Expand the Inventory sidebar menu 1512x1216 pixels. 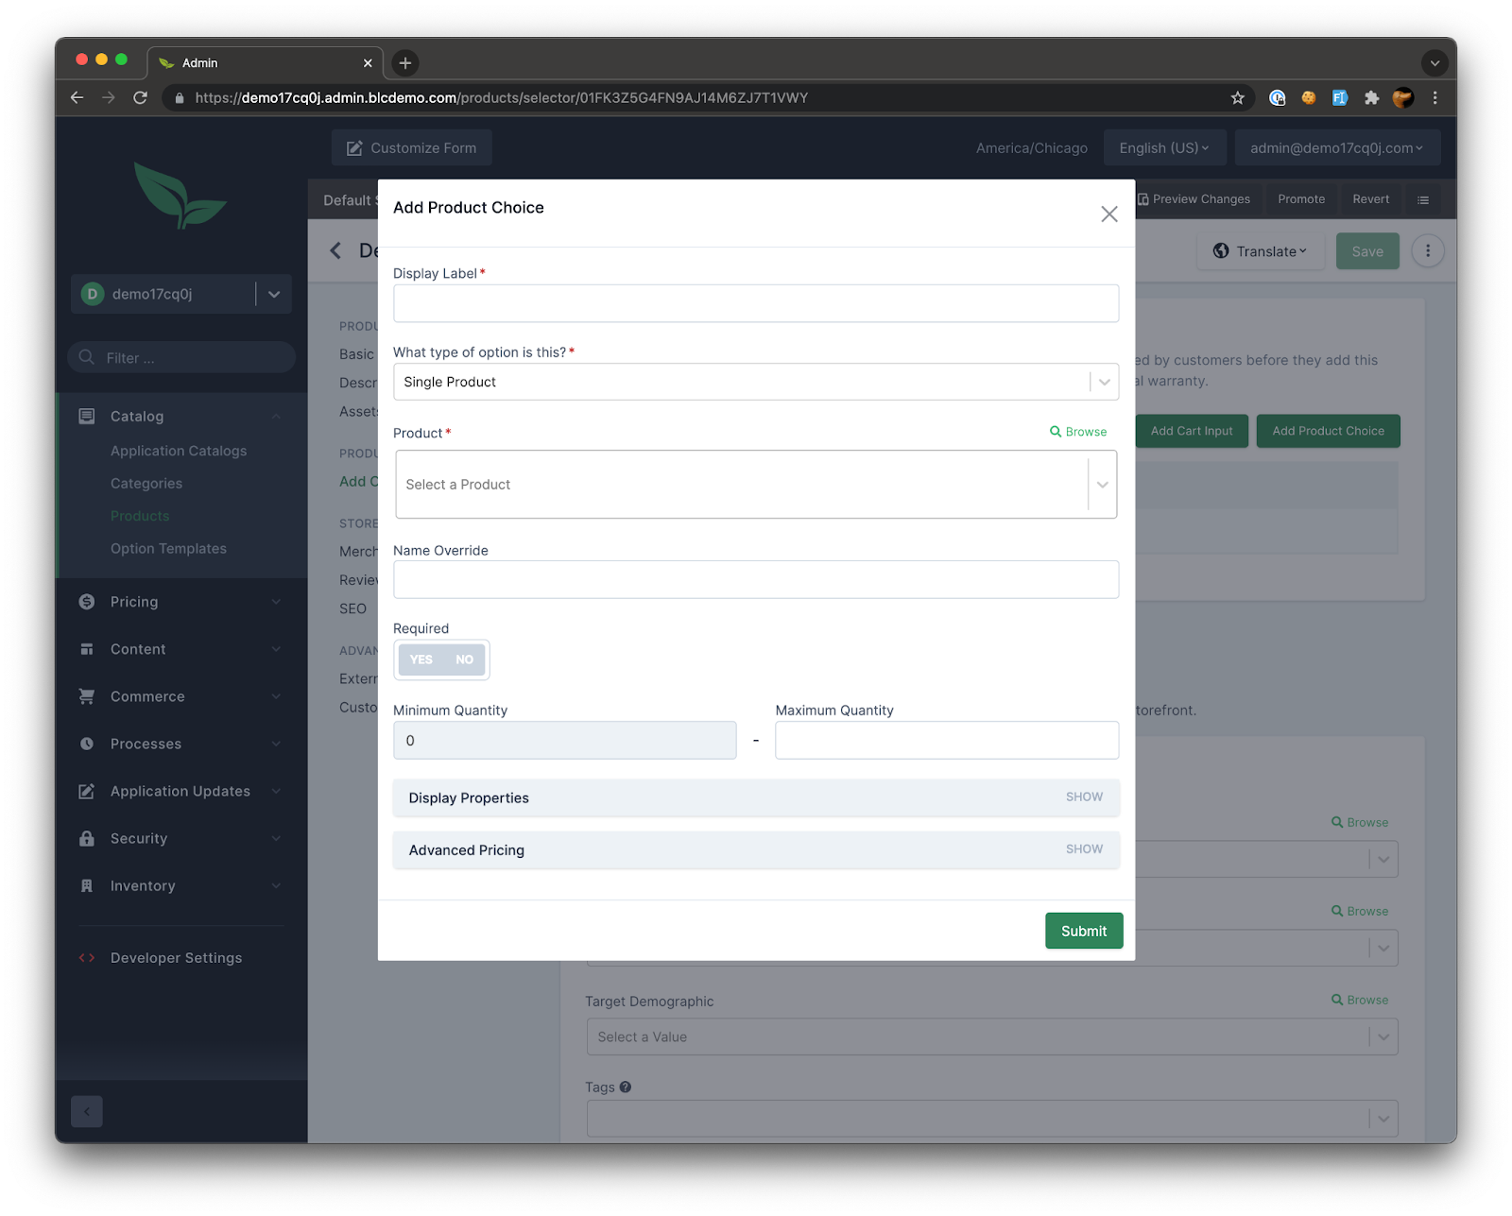(x=181, y=885)
